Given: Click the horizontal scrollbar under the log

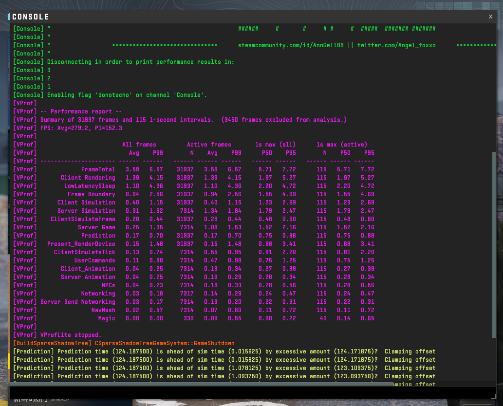Looking at the screenshot, I should tap(202, 384).
